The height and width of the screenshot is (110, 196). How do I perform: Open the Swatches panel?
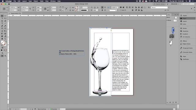pos(186,31)
